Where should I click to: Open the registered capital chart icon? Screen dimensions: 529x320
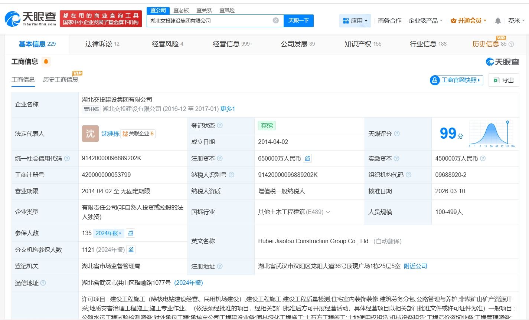(x=307, y=159)
